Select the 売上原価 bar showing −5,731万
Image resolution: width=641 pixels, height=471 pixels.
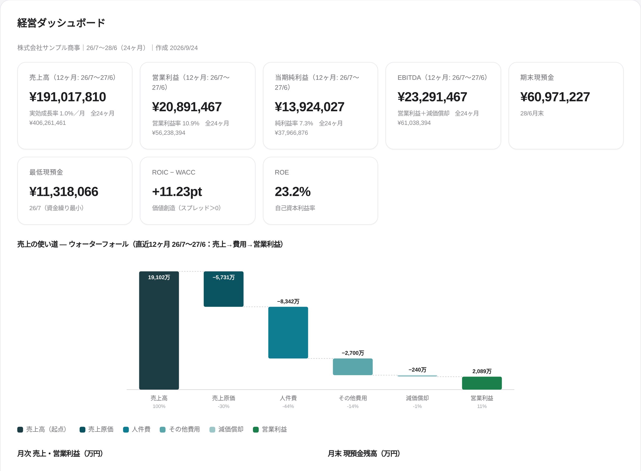pos(224,289)
